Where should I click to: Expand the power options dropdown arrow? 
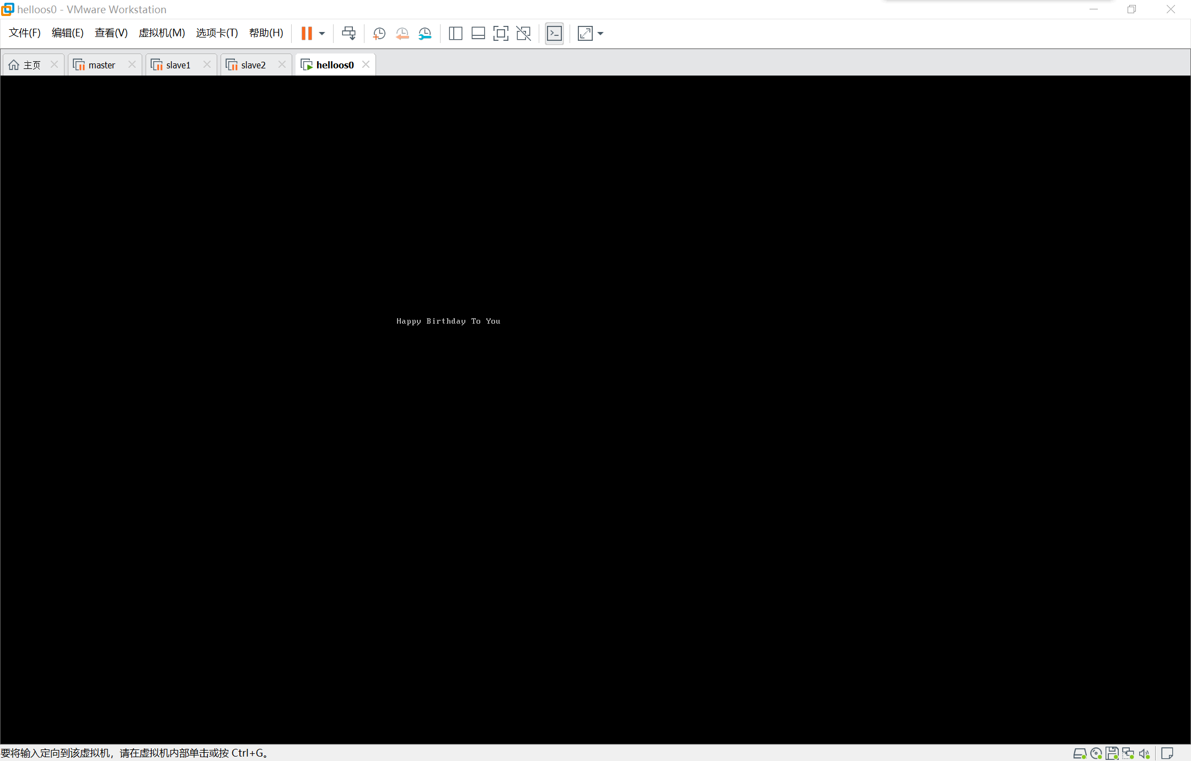(322, 34)
